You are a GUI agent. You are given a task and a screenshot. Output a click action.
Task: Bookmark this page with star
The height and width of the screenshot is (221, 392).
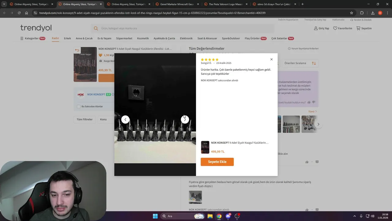pos(352,13)
